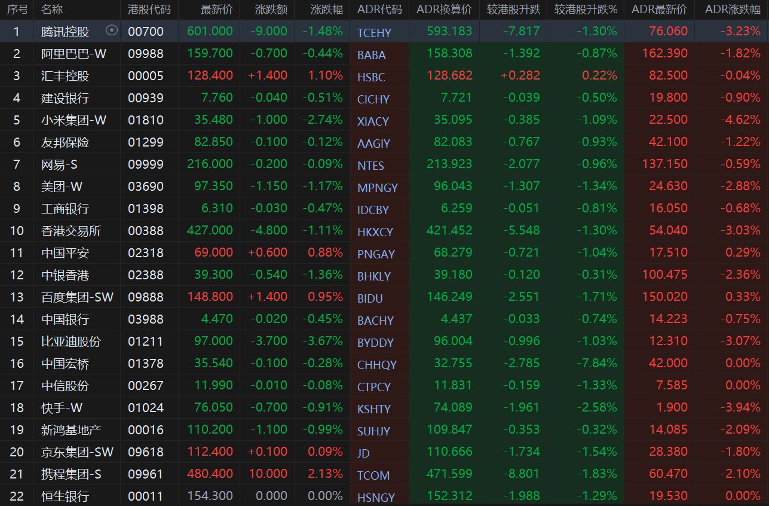Click the 2.13% change percentage
The height and width of the screenshot is (506, 769).
[x=325, y=474]
